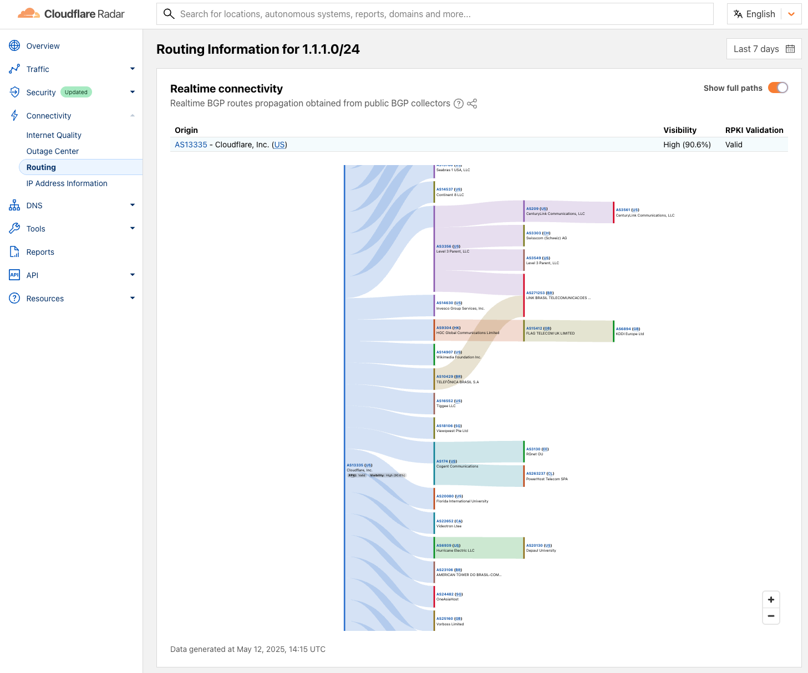Click the search magnifier icon
Image resolution: width=808 pixels, height=673 pixels.
(169, 14)
